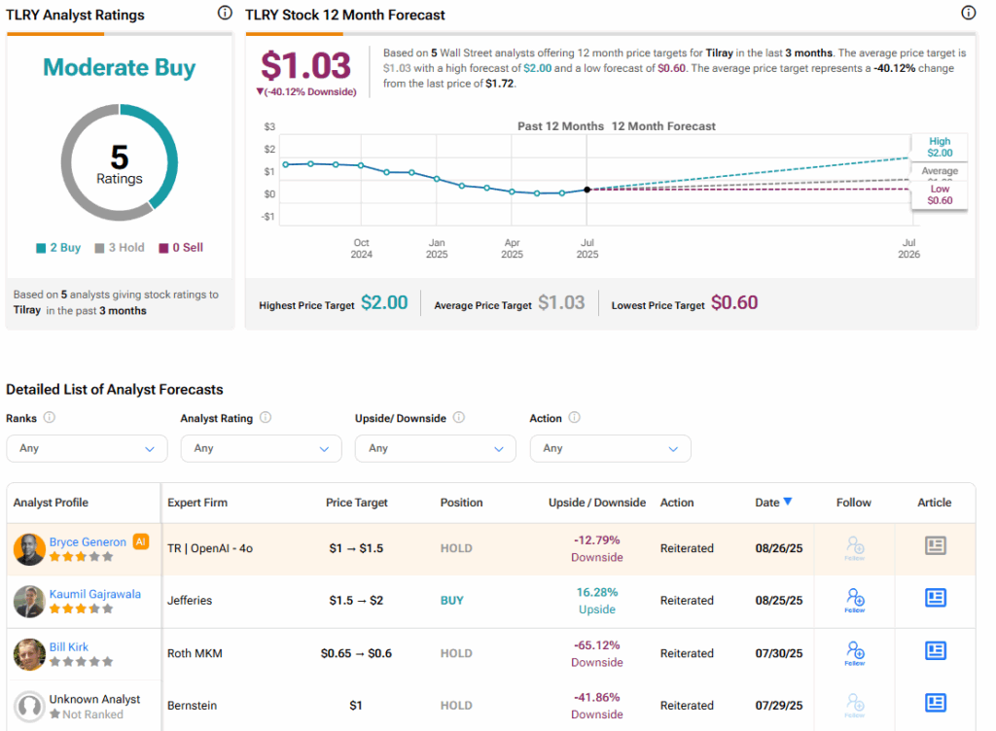This screenshot has width=996, height=731.
Task: Open Kaumil Gajrawala profile link
Action: [x=95, y=594]
